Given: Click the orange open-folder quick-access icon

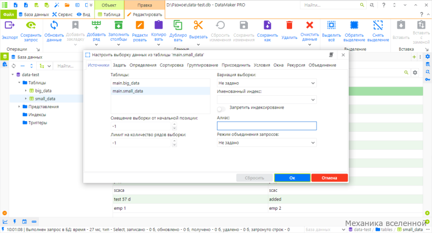Looking at the screenshot, I should click(x=67, y=5).
